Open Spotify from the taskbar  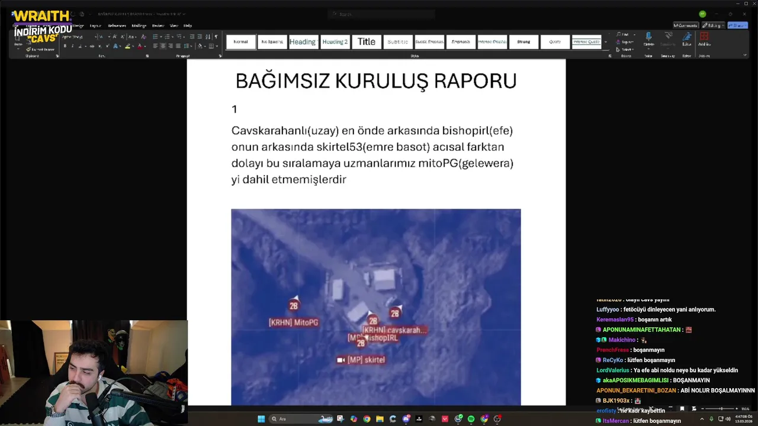(471, 419)
